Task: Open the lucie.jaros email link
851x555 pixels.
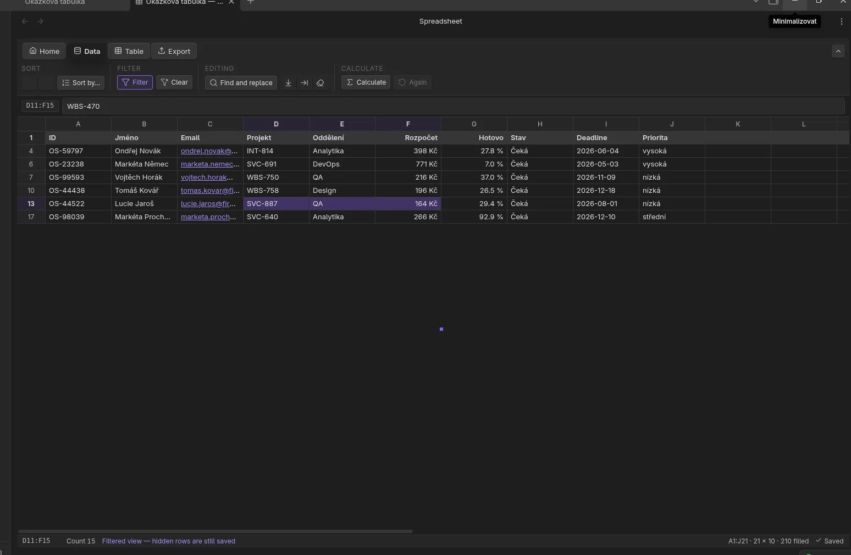Action: click(208, 204)
